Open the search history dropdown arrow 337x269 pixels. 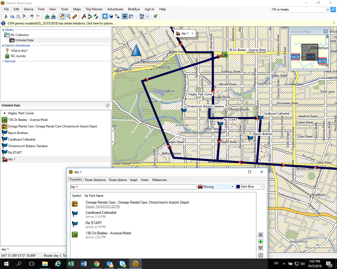tap(328, 10)
